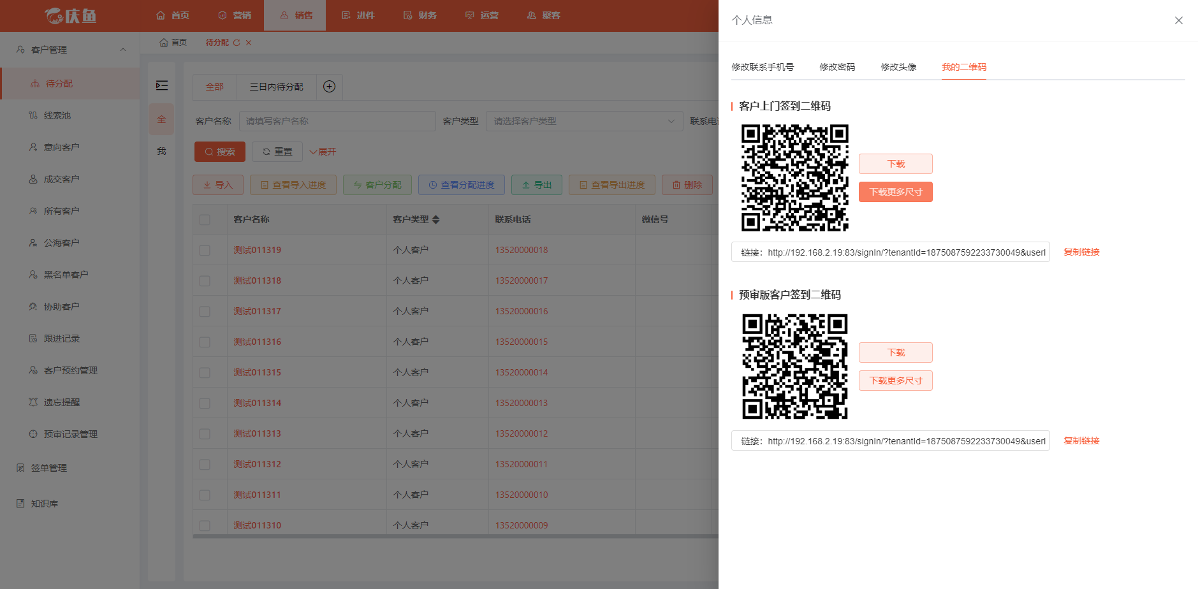The width and height of the screenshot is (1198, 589).
Task: Click the 客户上门签到 QR code image
Action: [x=795, y=178]
